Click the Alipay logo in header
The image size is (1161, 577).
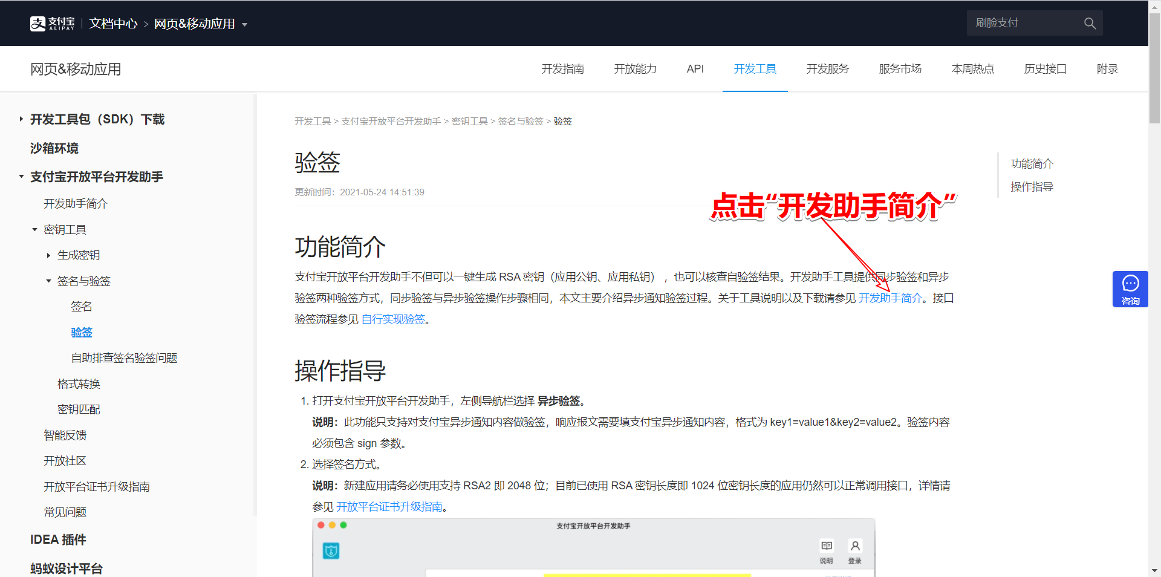53,24
